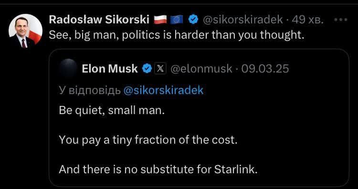
Task: Open the 09.03.25 date of the quoted post
Action: [x=265, y=68]
